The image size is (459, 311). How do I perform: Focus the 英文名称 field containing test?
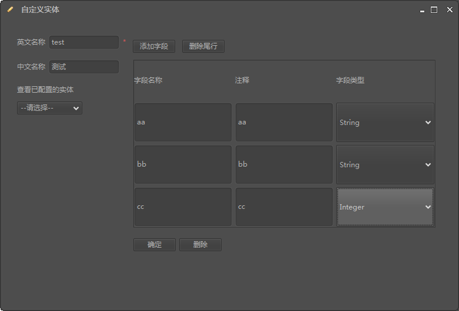pyautogui.click(x=84, y=42)
